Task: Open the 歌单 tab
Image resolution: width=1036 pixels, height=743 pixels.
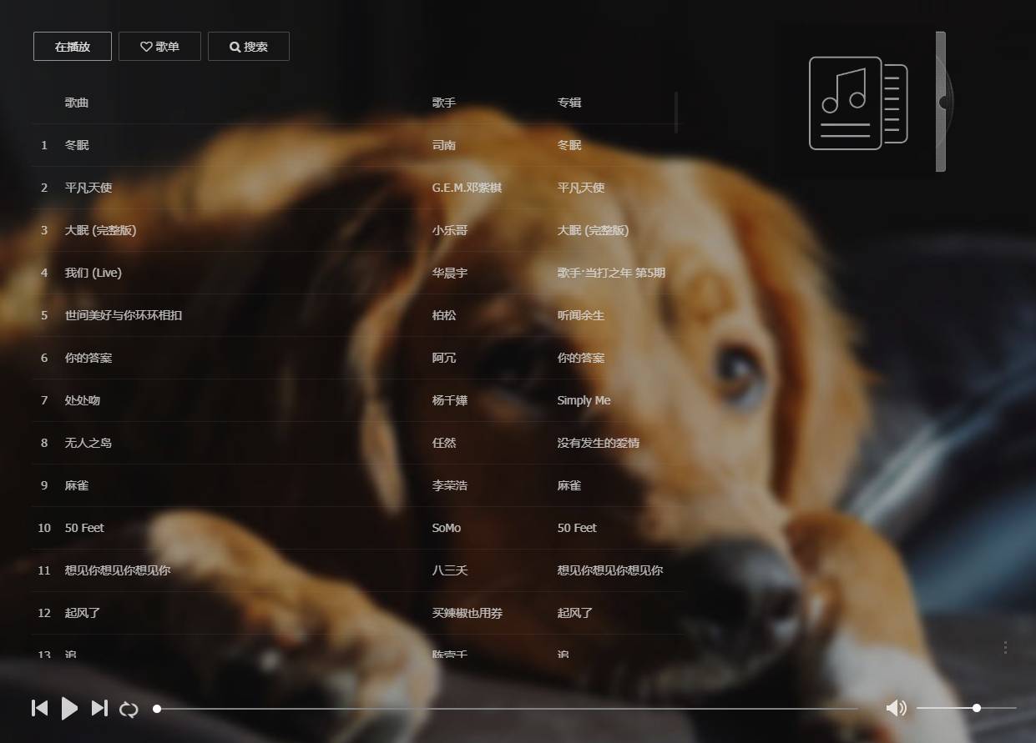Action: (x=159, y=46)
